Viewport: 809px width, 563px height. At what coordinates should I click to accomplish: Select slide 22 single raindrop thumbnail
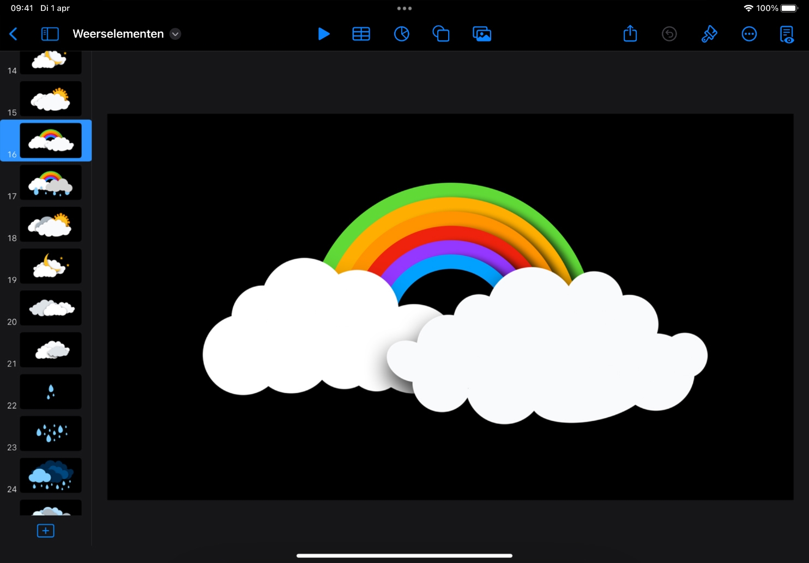[51, 392]
